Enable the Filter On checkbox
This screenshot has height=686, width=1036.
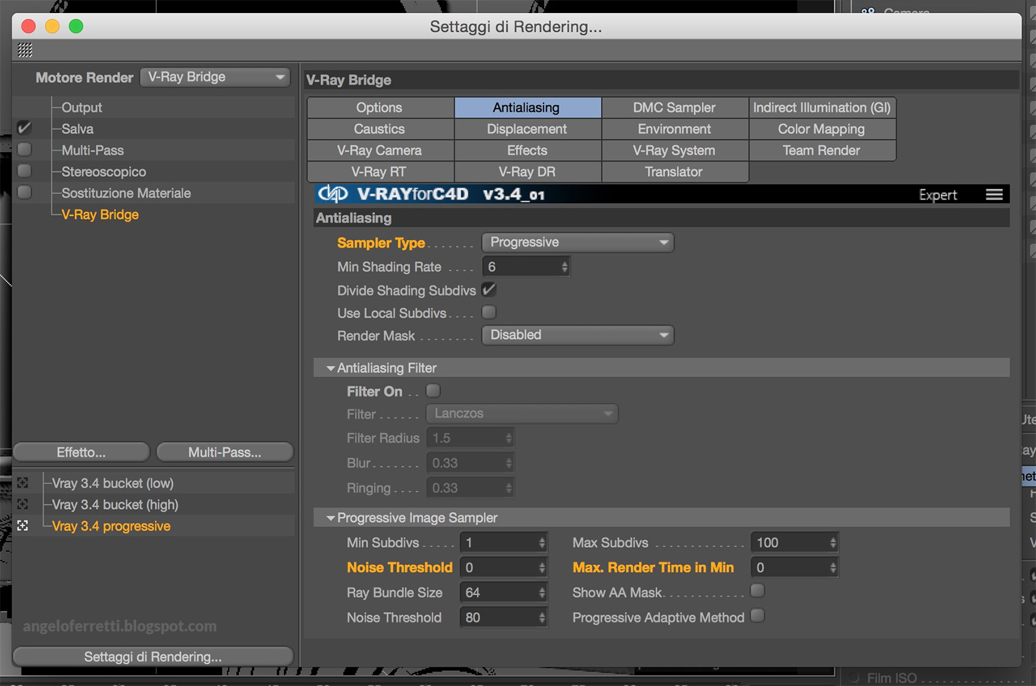(433, 390)
